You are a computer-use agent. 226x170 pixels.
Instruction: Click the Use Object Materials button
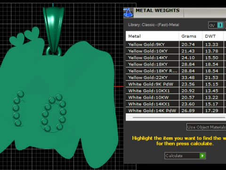tap(206, 127)
